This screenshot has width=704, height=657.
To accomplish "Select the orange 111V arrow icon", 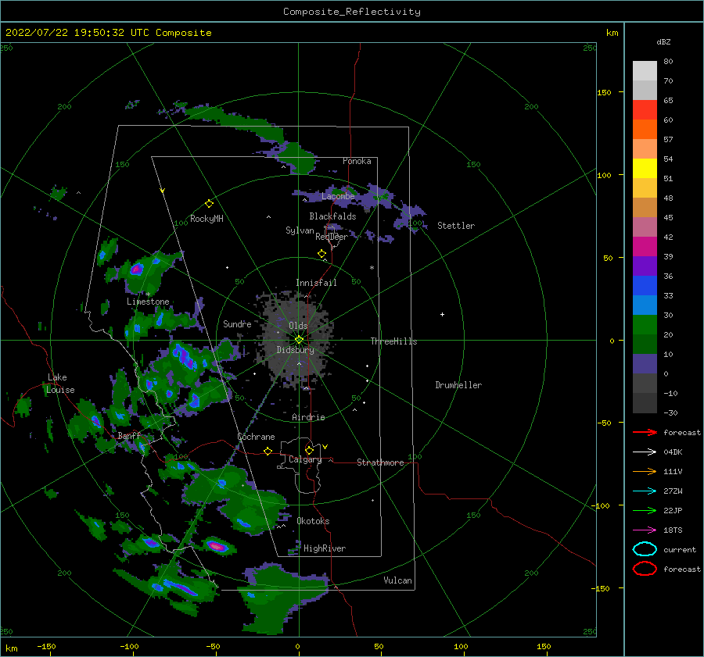I will click(645, 471).
